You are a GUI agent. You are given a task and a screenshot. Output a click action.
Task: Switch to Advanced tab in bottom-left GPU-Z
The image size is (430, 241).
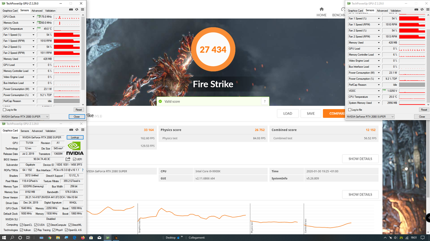tap(37, 131)
